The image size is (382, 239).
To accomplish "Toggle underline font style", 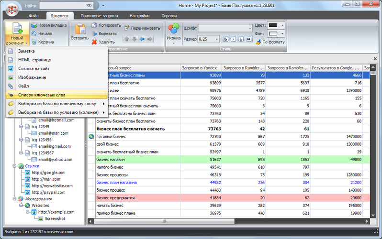I will click(241, 39).
